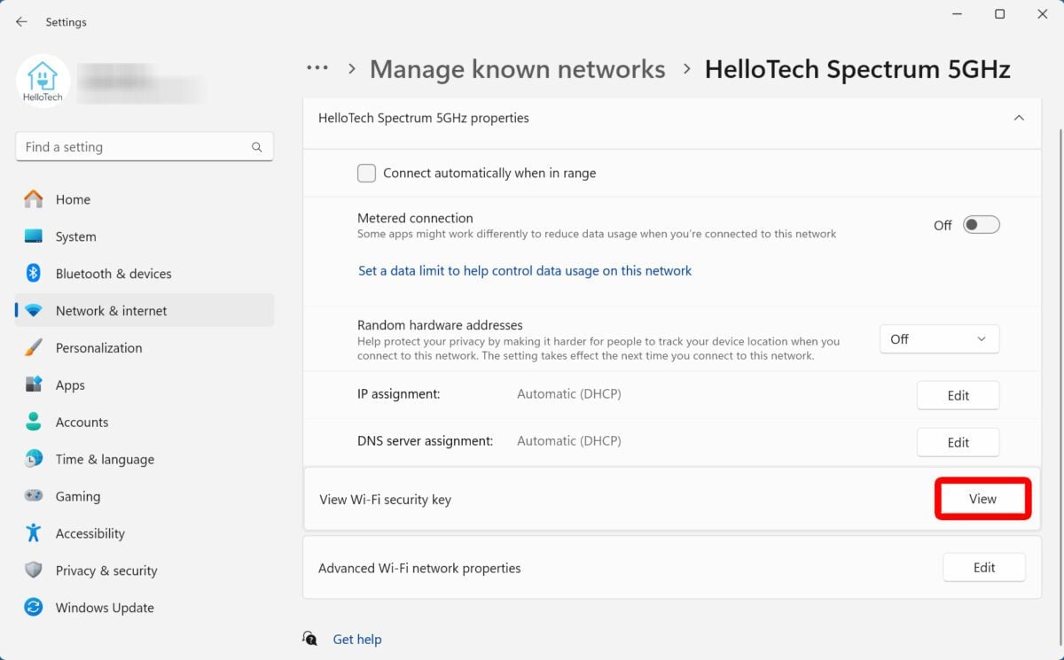Click View for Wi-Fi security key
1064x660 pixels.
[x=982, y=499]
